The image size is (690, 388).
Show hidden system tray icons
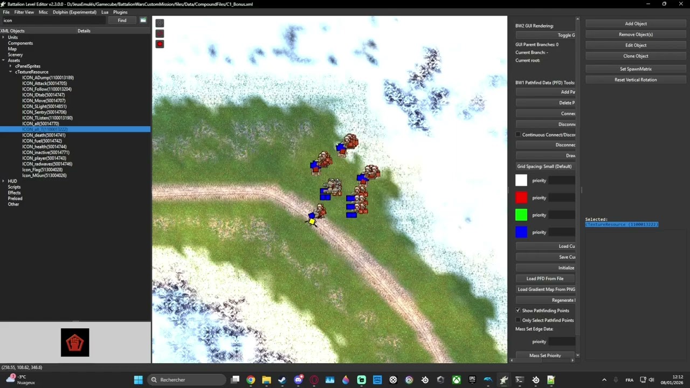point(604,380)
